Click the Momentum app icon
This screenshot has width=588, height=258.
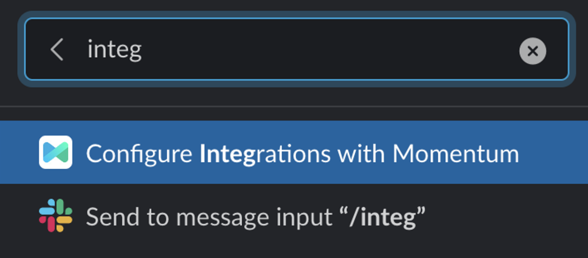click(55, 152)
